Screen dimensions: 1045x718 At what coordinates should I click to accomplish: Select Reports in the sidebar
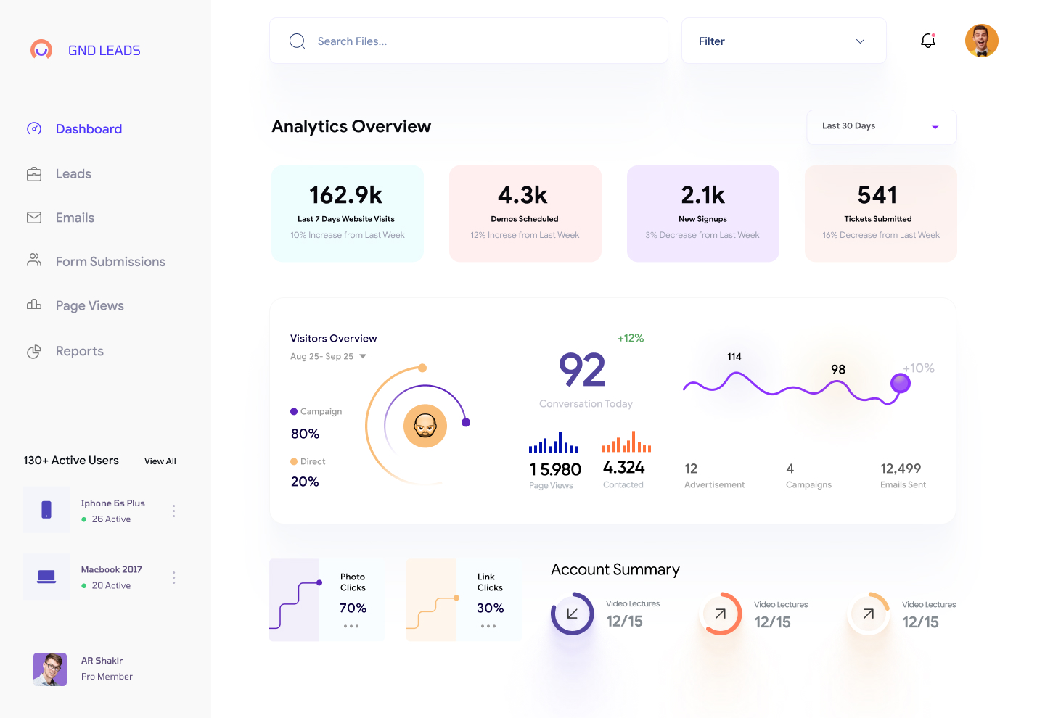pos(79,351)
